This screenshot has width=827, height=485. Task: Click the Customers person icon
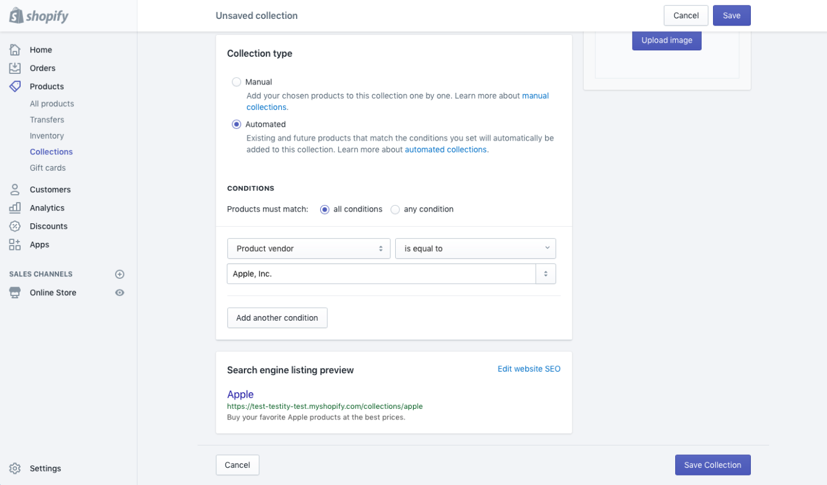point(15,190)
